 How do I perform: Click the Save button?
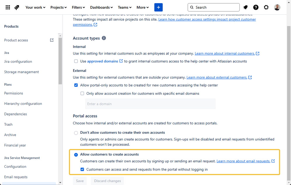point(80,181)
